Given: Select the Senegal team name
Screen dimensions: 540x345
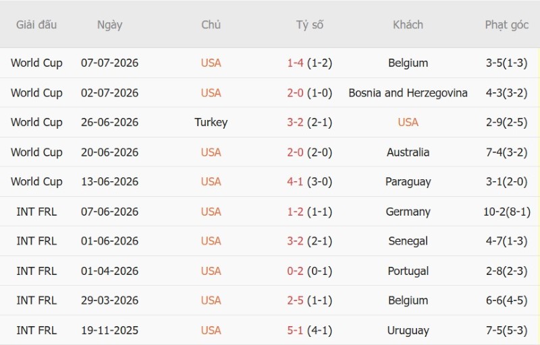Looking at the screenshot, I should 408,241.
